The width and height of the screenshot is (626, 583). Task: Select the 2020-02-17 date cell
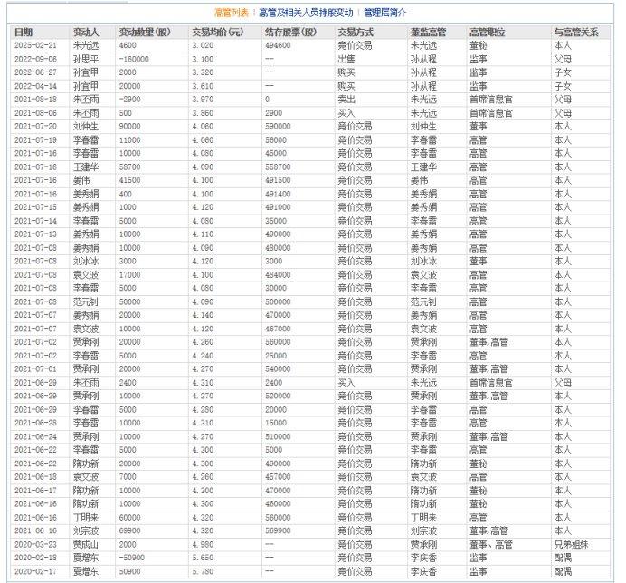(36, 571)
